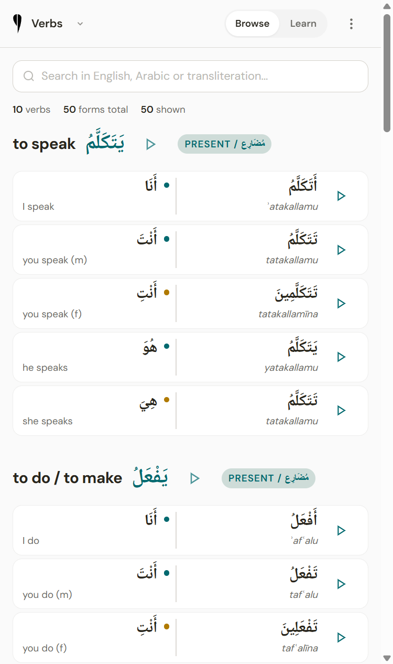
Task: Play audio for 'to speak' verb heading
Action: pyautogui.click(x=151, y=144)
